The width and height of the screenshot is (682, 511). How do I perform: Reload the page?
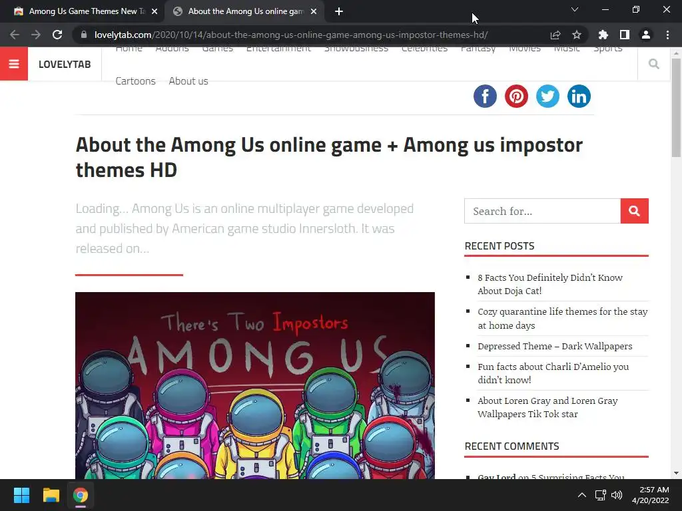(57, 35)
